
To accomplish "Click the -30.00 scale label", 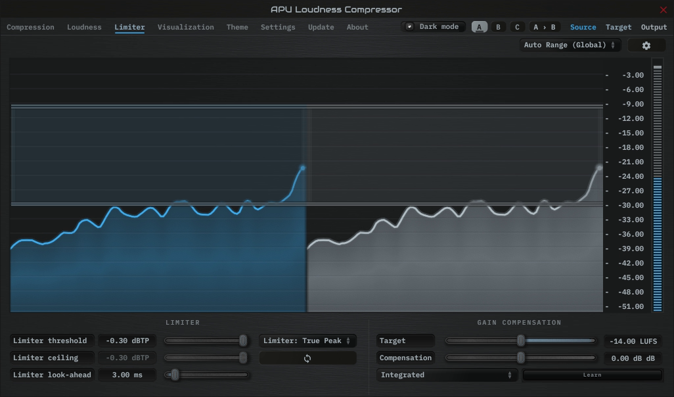I will (x=631, y=205).
